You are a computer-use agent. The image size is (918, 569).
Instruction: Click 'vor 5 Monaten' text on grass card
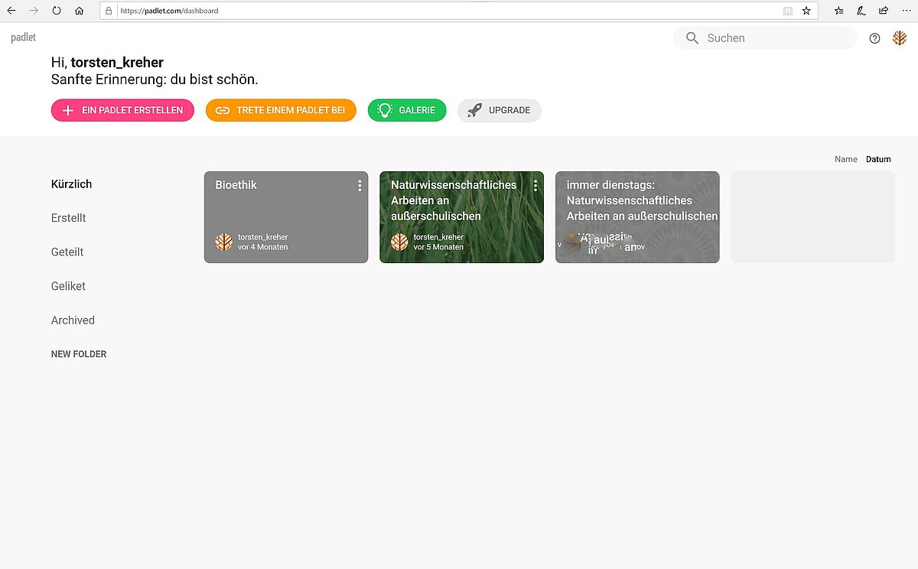tap(438, 247)
